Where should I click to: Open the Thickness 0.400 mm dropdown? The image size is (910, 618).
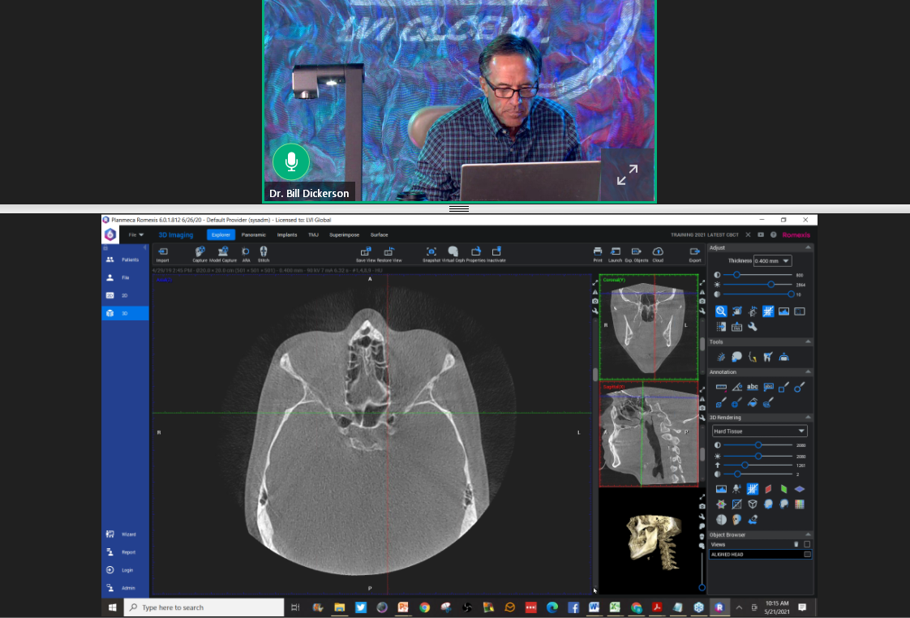pyautogui.click(x=772, y=261)
